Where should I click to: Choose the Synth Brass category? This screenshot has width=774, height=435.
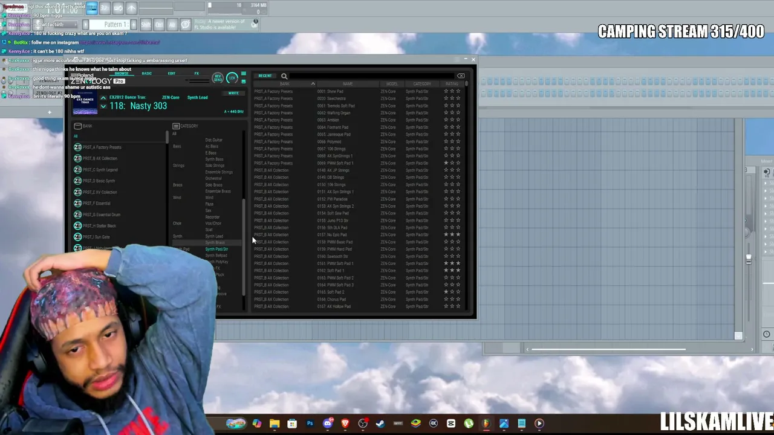(215, 242)
